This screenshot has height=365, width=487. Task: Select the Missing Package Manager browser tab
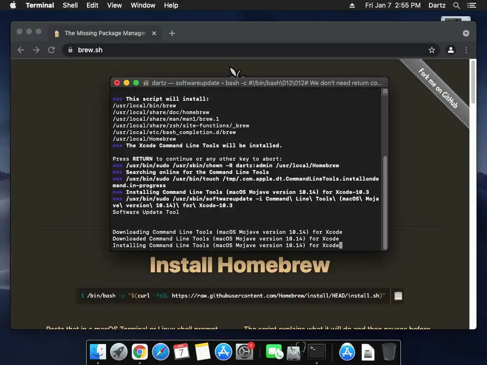click(x=105, y=33)
